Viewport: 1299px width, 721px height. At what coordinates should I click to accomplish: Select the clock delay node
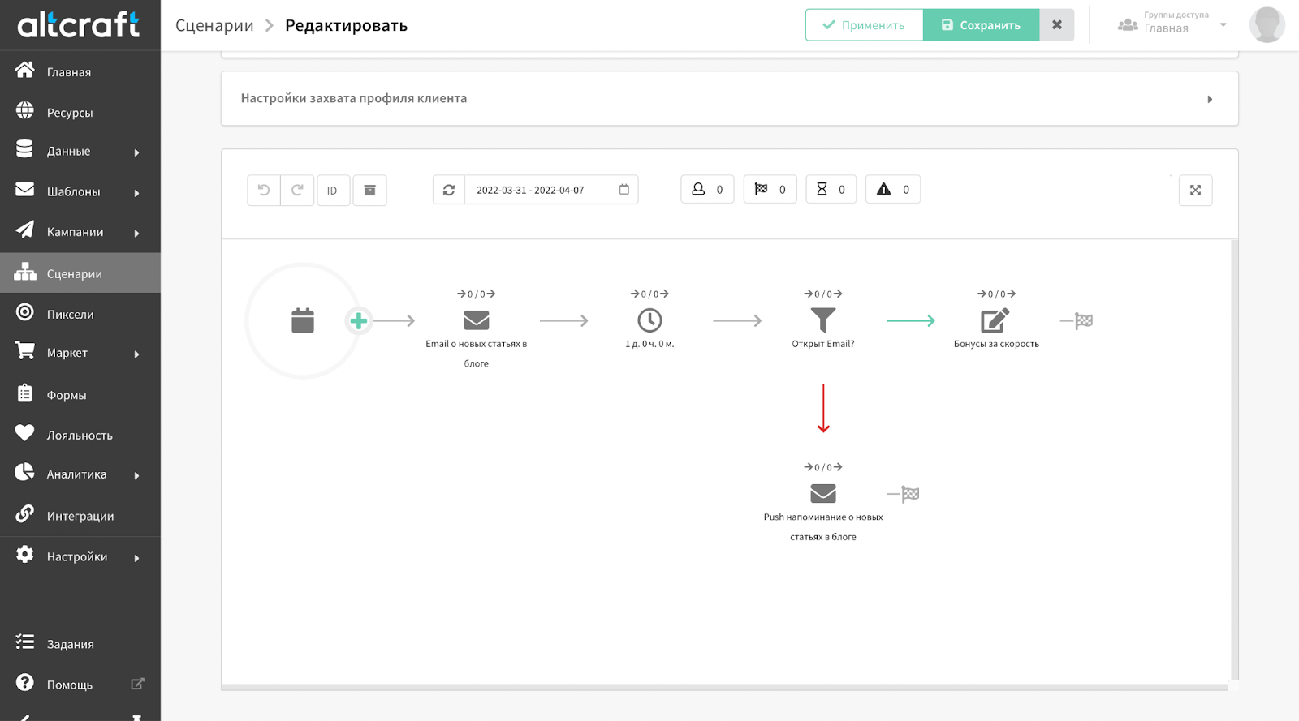(x=649, y=320)
